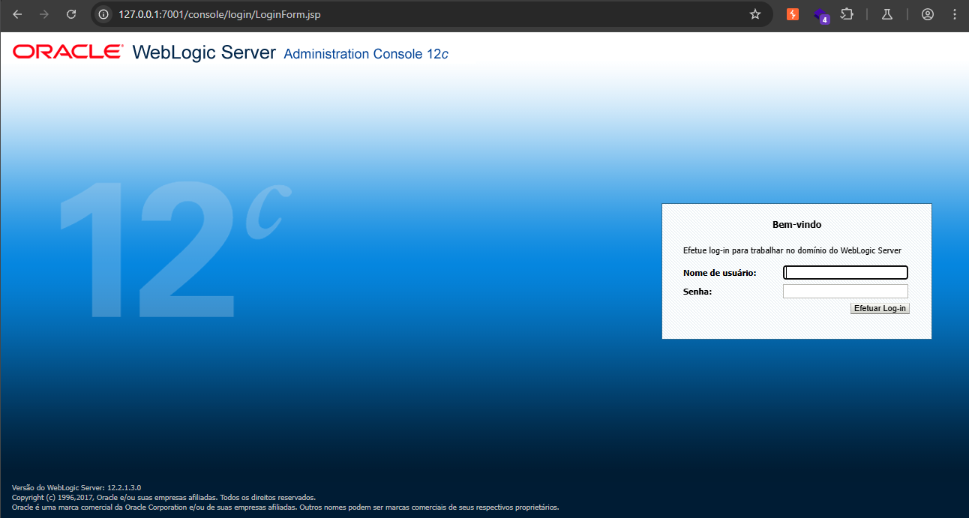
Task: Click WebLogic Server version 12.2.1.3.0 text
Action: pyautogui.click(x=76, y=487)
